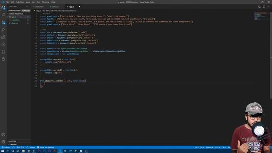Open the Explorer view in activity bar
This screenshot has height=153, width=272.
[x=3, y=8]
